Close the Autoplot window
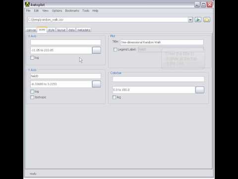The width and height of the screenshot is (238, 179). [x=210, y=4]
